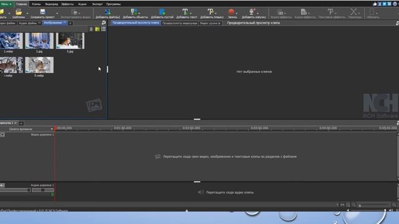This screenshot has height=224, width=399.
Task: Adjust the Аудио дорожка 1 volume slider
Action: click(x=15, y=190)
